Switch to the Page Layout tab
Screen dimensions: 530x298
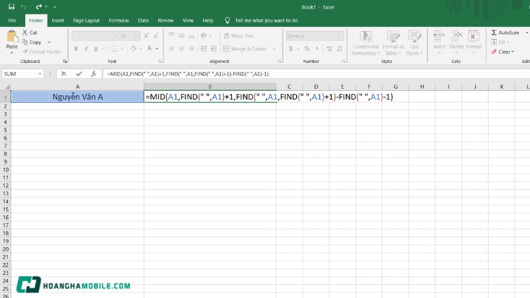pyautogui.click(x=86, y=21)
